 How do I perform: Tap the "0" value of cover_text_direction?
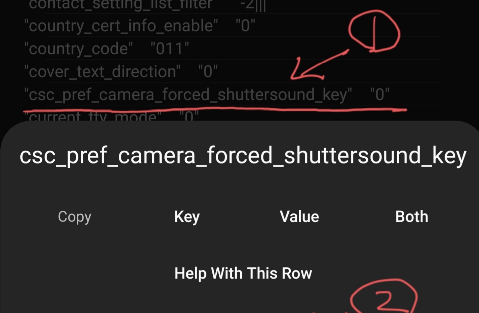coord(208,72)
